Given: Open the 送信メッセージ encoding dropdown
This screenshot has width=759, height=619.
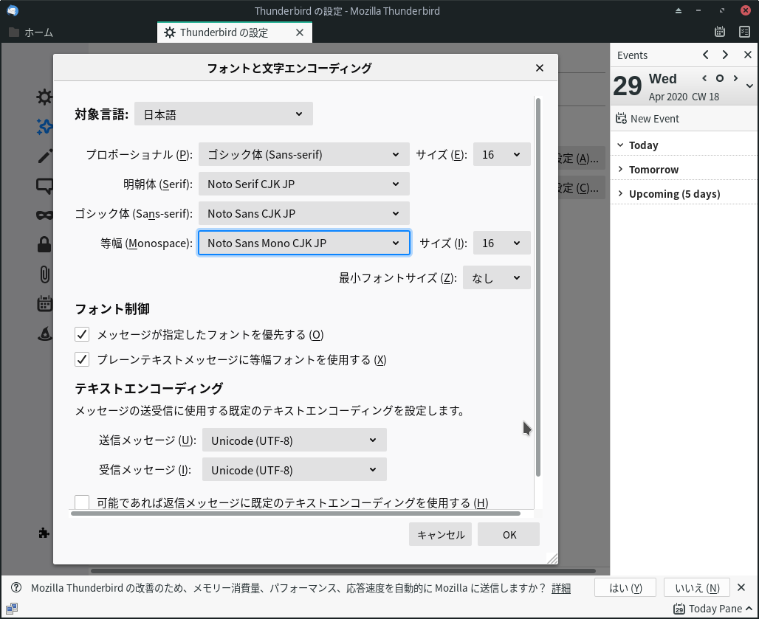Looking at the screenshot, I should 295,440.
